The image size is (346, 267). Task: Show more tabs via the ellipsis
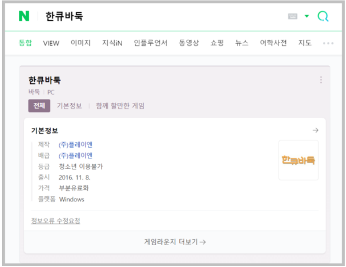click(328, 43)
